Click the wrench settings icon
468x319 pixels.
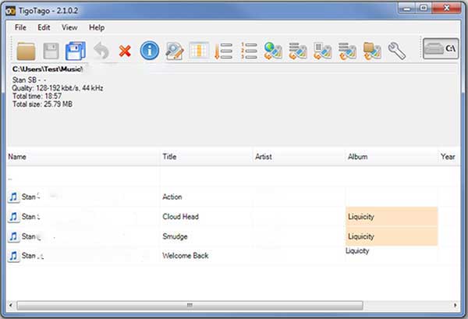click(x=396, y=51)
